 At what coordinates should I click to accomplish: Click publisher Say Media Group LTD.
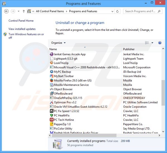point(137,129)
